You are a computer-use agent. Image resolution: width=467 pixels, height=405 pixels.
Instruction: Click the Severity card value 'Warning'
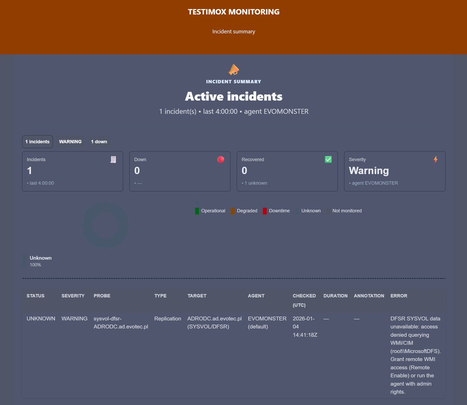[369, 171]
